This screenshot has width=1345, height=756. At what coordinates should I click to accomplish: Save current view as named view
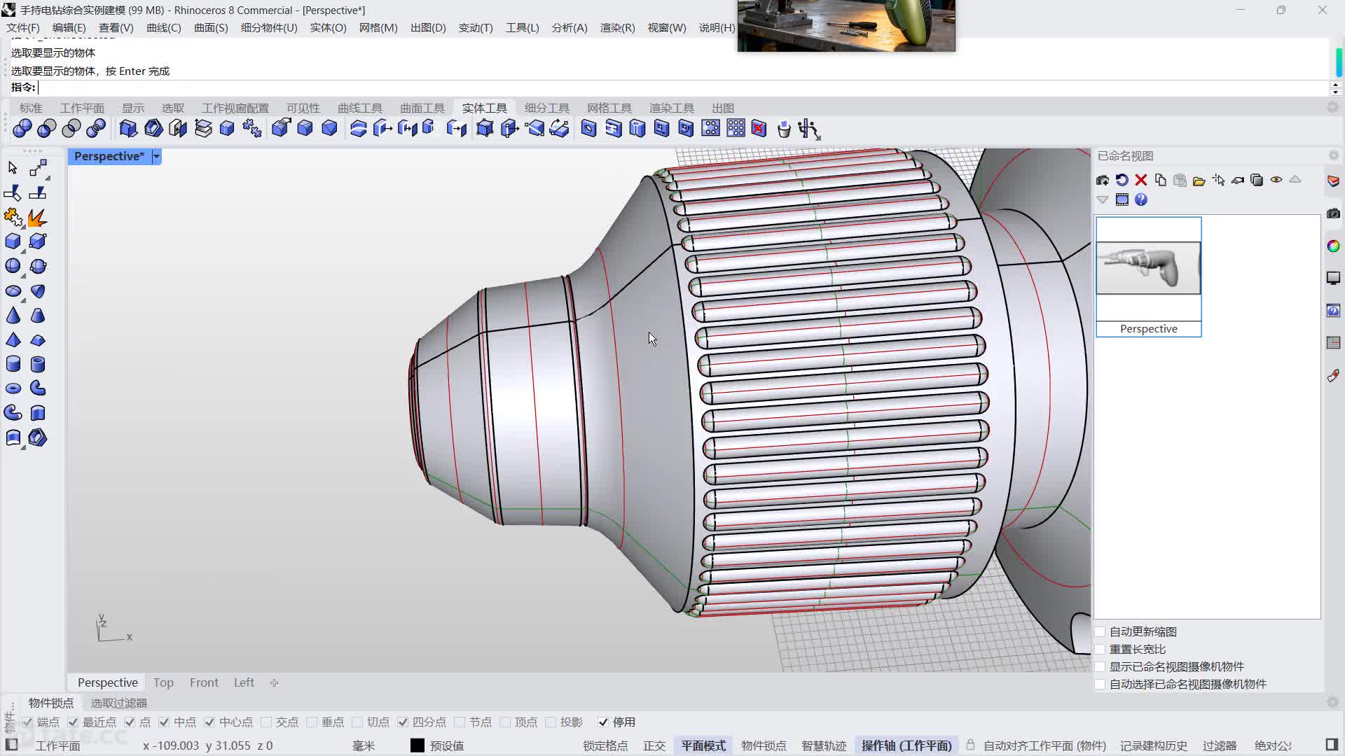click(x=1103, y=181)
